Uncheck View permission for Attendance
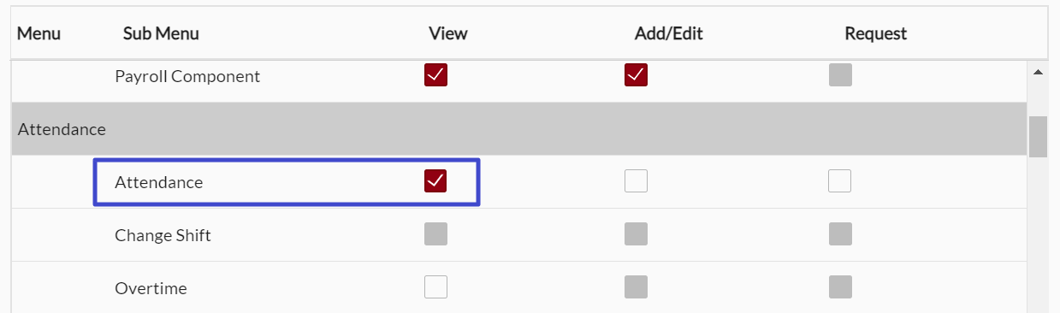Viewport: 1060px width, 313px height. coord(435,181)
